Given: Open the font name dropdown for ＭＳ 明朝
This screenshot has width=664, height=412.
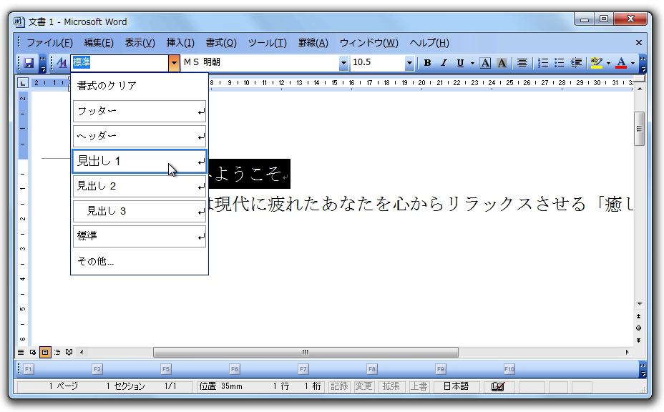Looking at the screenshot, I should [344, 63].
